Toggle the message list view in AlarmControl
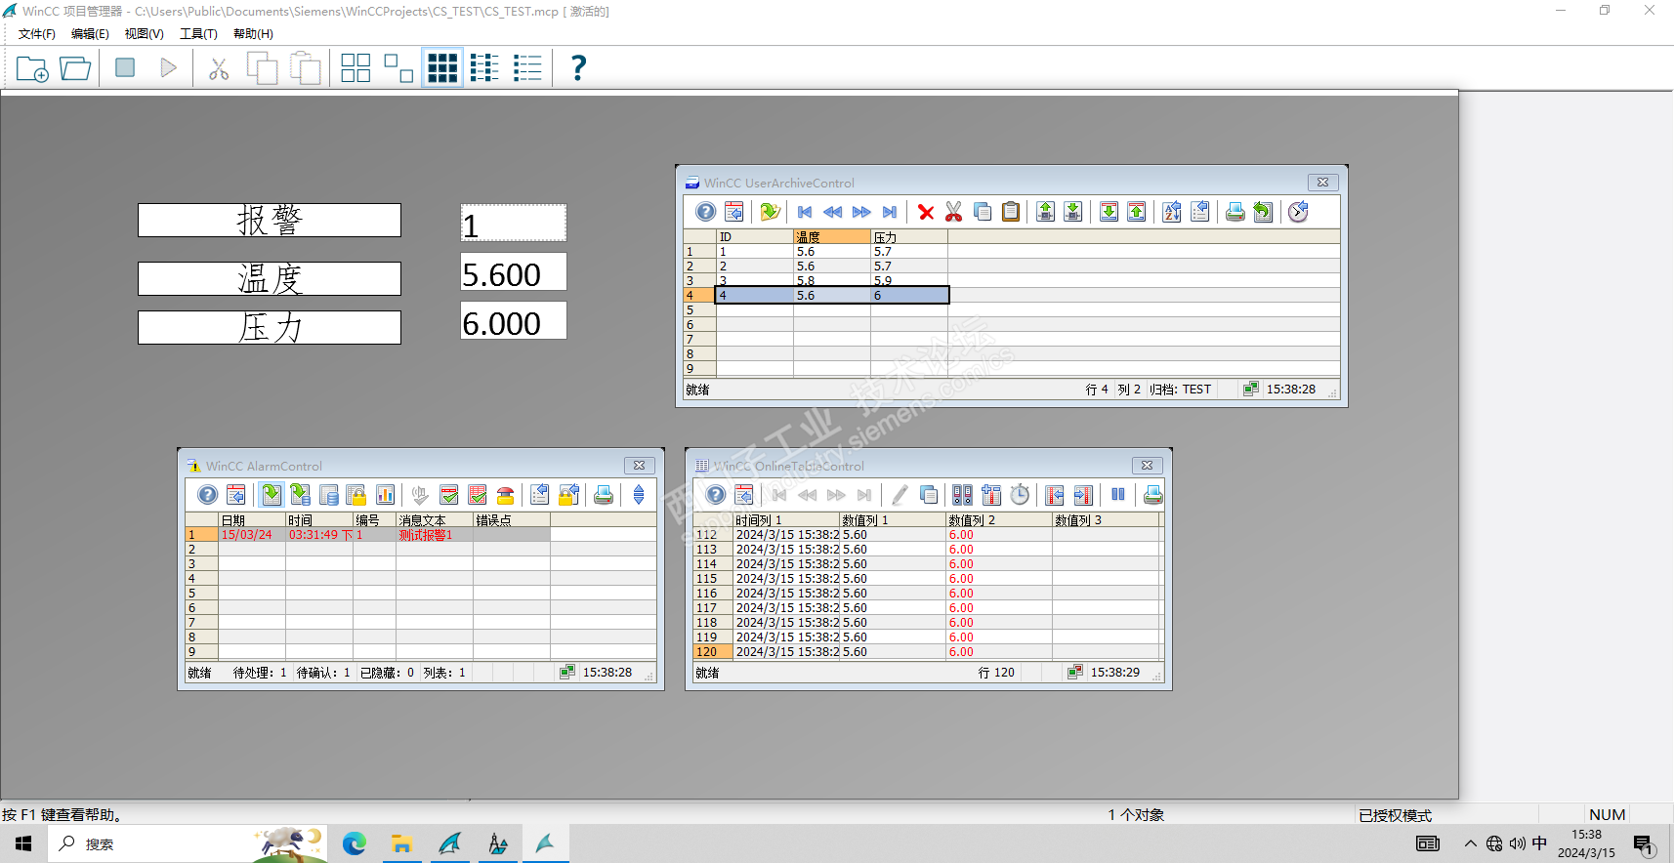Screen dimensions: 1674x863 (272, 495)
